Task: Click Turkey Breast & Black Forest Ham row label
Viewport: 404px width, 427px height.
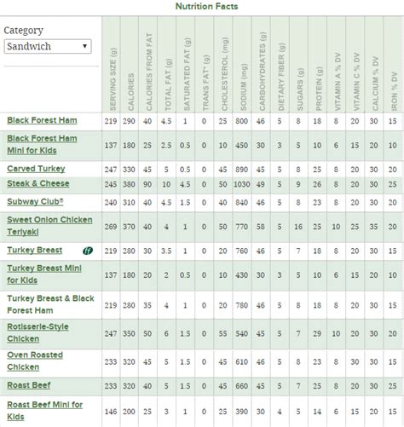Action: (50, 304)
